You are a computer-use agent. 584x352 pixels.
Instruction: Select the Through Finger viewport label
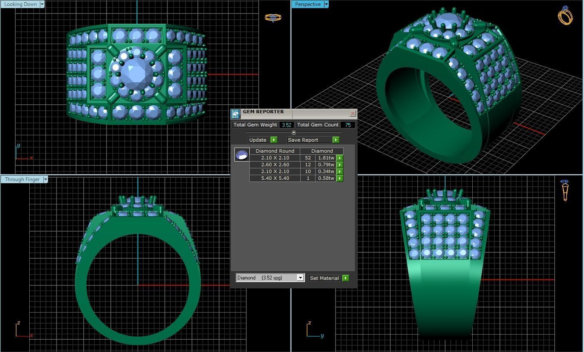22,179
